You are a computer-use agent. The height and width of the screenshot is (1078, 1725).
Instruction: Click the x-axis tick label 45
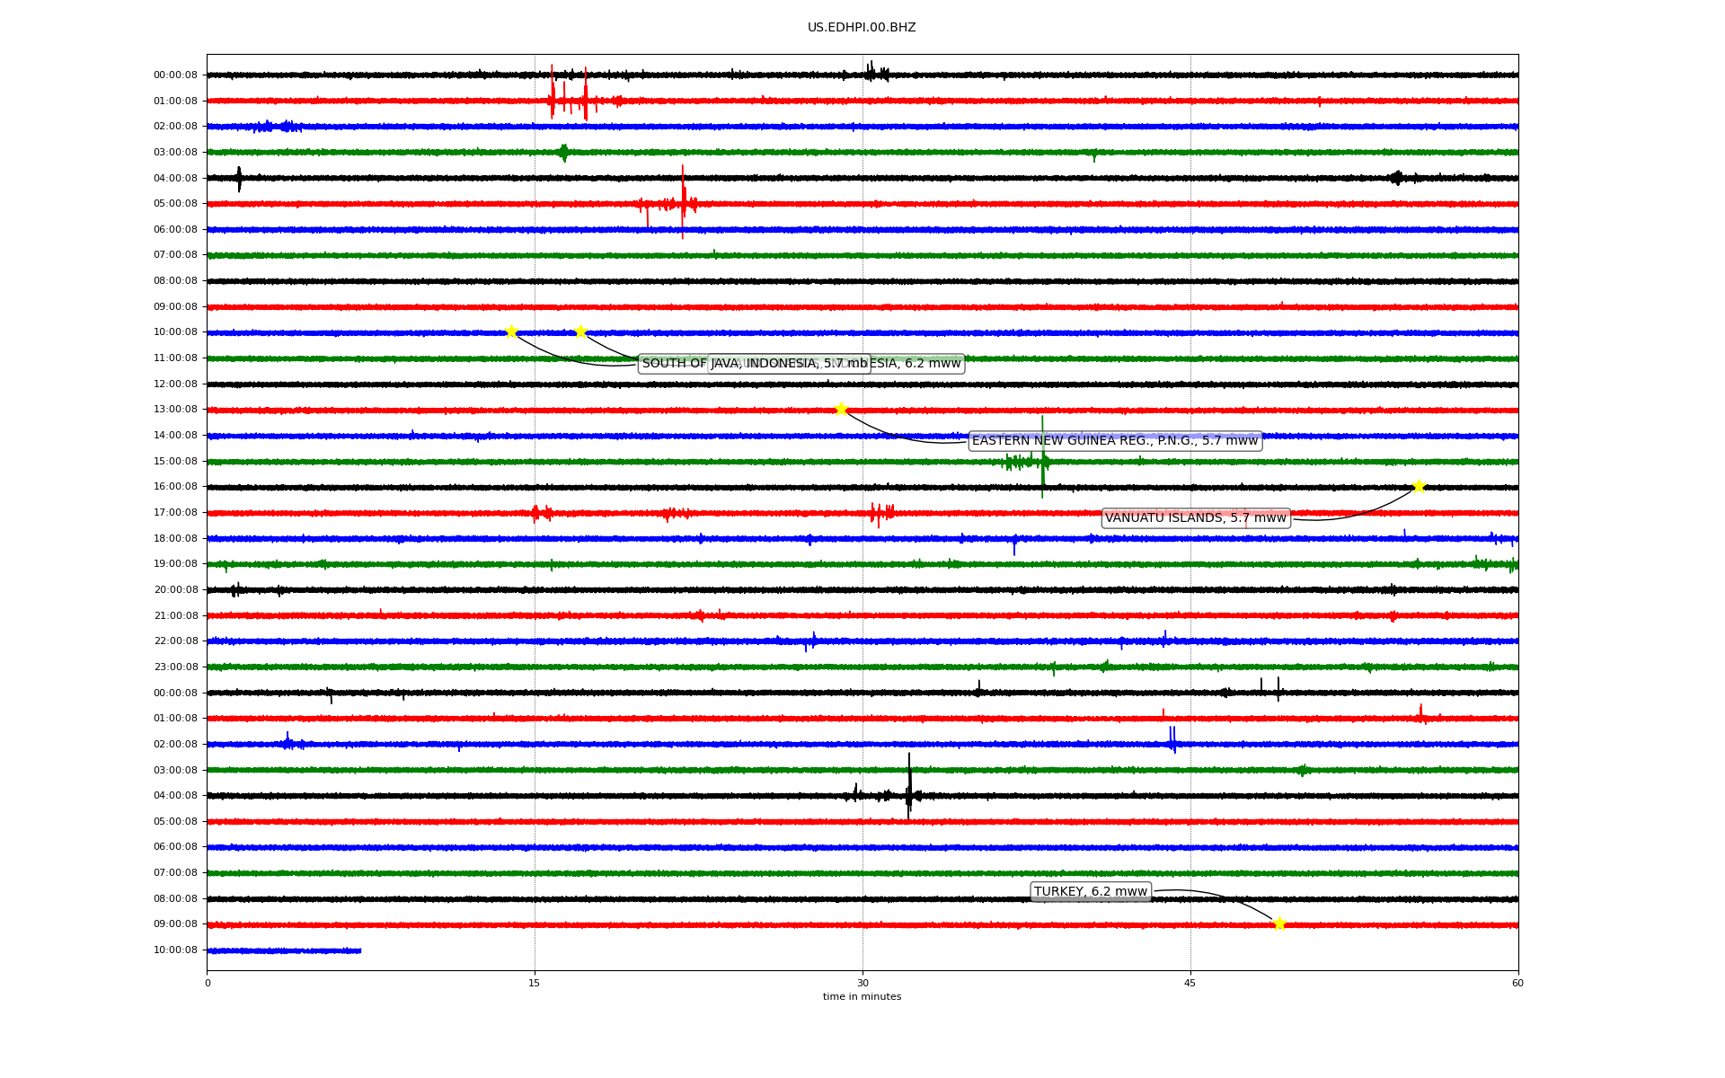1190,983
